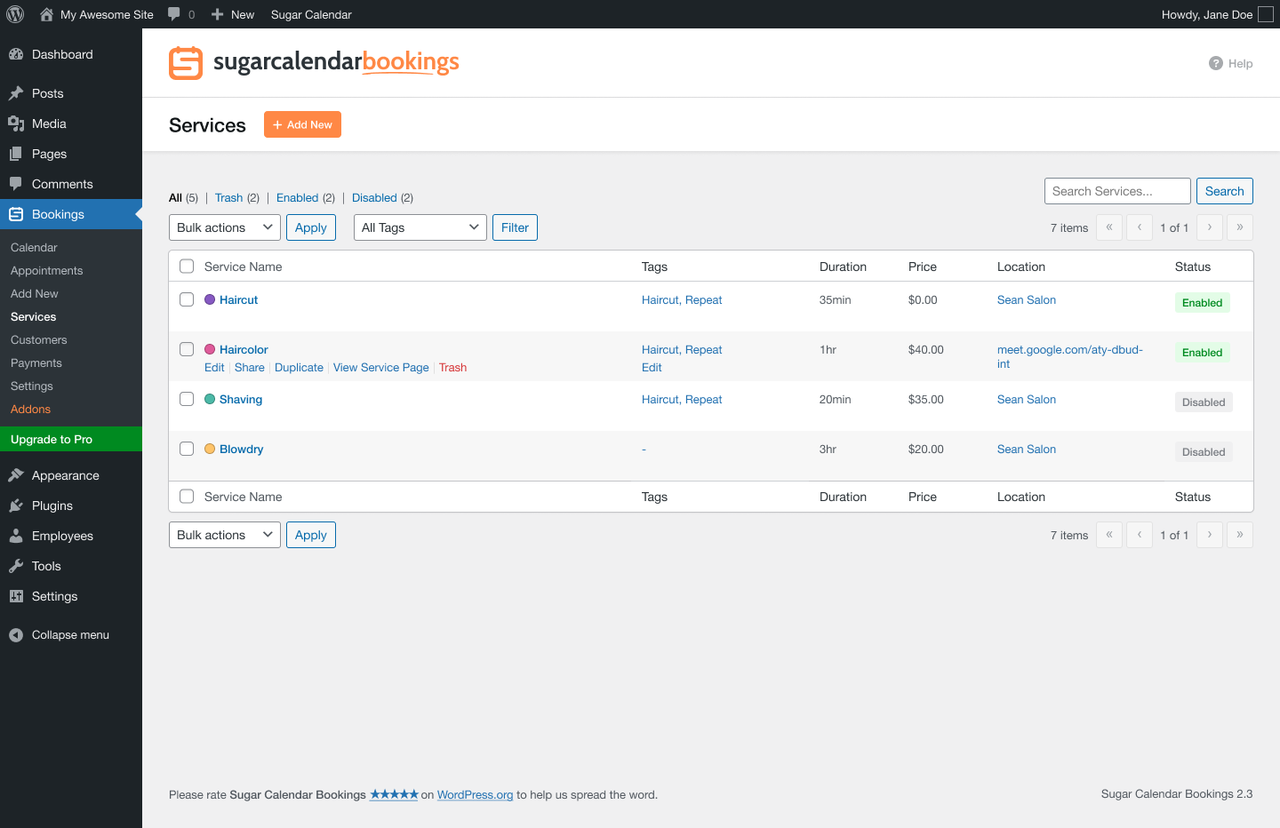Show the Trash services filter
1280x828 pixels.
tap(228, 198)
